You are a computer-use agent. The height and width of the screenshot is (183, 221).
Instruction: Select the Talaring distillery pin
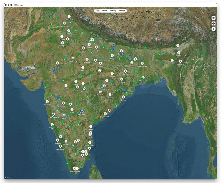(110, 95)
